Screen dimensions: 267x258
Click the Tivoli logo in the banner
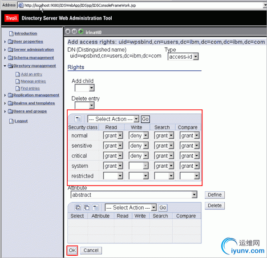pyautogui.click(x=12, y=18)
